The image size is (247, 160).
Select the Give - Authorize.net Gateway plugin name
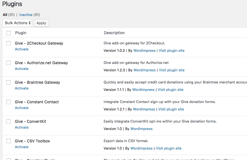pos(41,63)
